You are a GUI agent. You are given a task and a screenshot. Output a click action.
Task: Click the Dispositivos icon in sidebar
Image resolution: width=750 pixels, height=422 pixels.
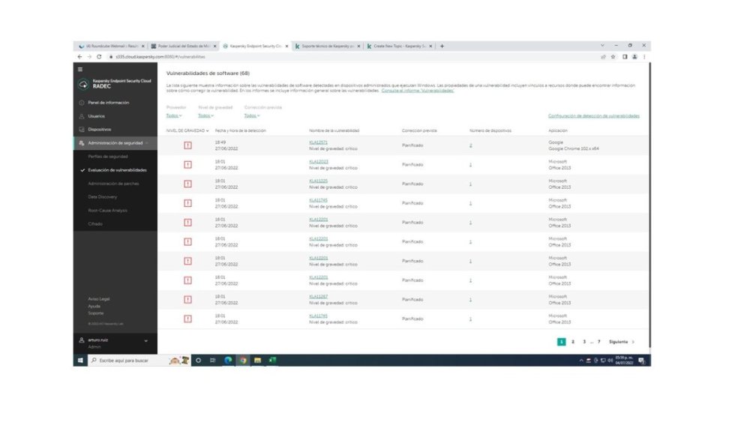coord(81,130)
